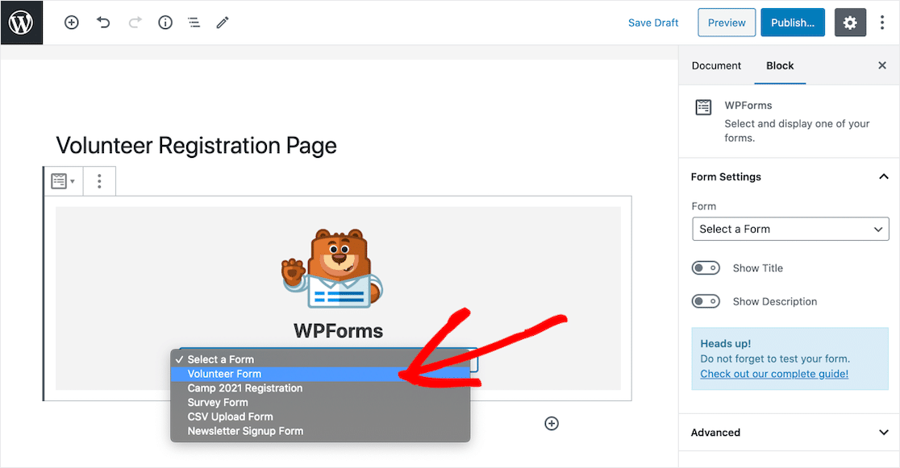Screen dimensions: 900x468
Task: Click the WPForms bear mascot image
Action: (x=331, y=268)
